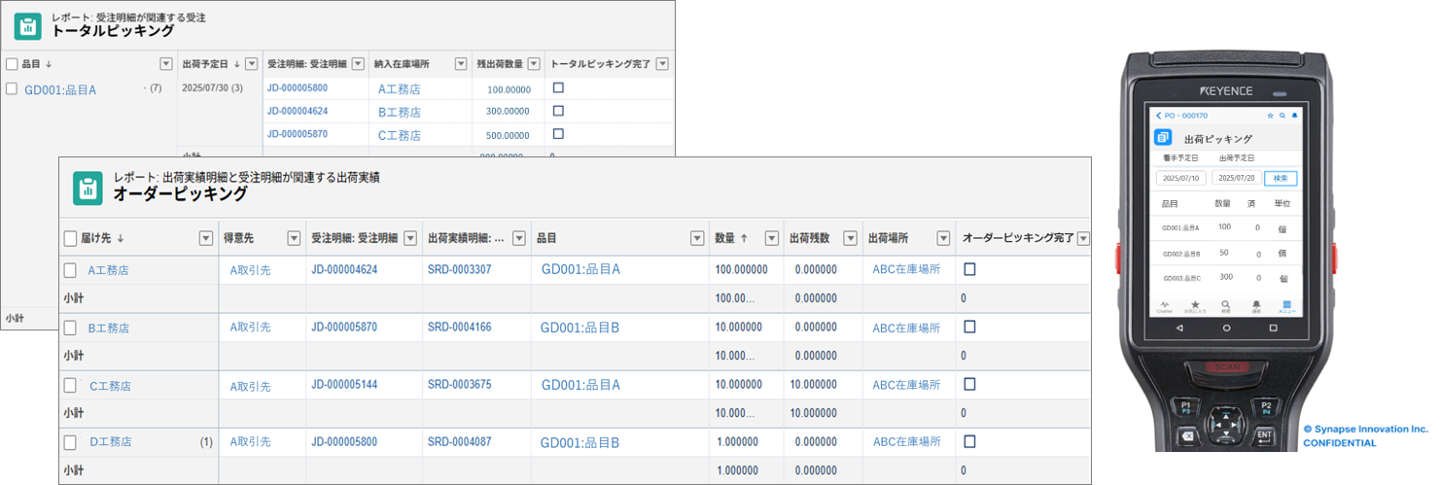This screenshot has height=485, width=1440.
Task: Open order link JD-000005800 in トータルピッキング
Action: (x=298, y=88)
